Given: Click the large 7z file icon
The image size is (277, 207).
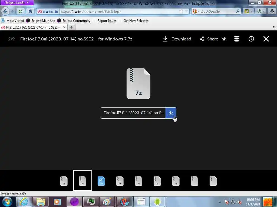Looking at the screenshot, I should 138,84.
